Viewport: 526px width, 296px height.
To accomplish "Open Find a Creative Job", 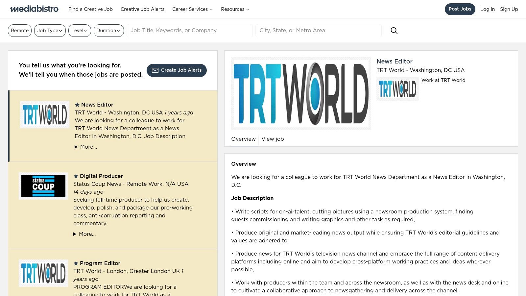I will [90, 9].
